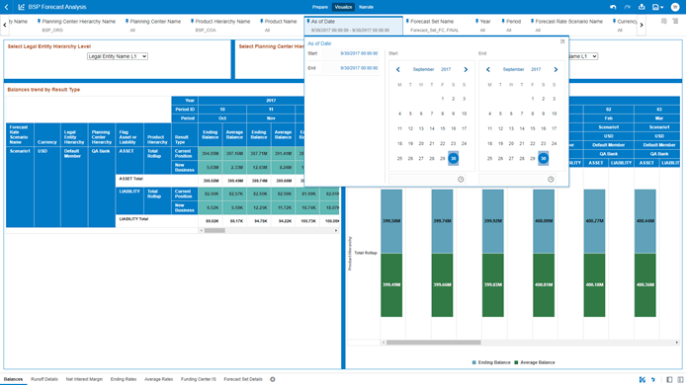Open the Funding Center IS canvas tab
Viewport: 686px width, 385px height.
point(198,379)
